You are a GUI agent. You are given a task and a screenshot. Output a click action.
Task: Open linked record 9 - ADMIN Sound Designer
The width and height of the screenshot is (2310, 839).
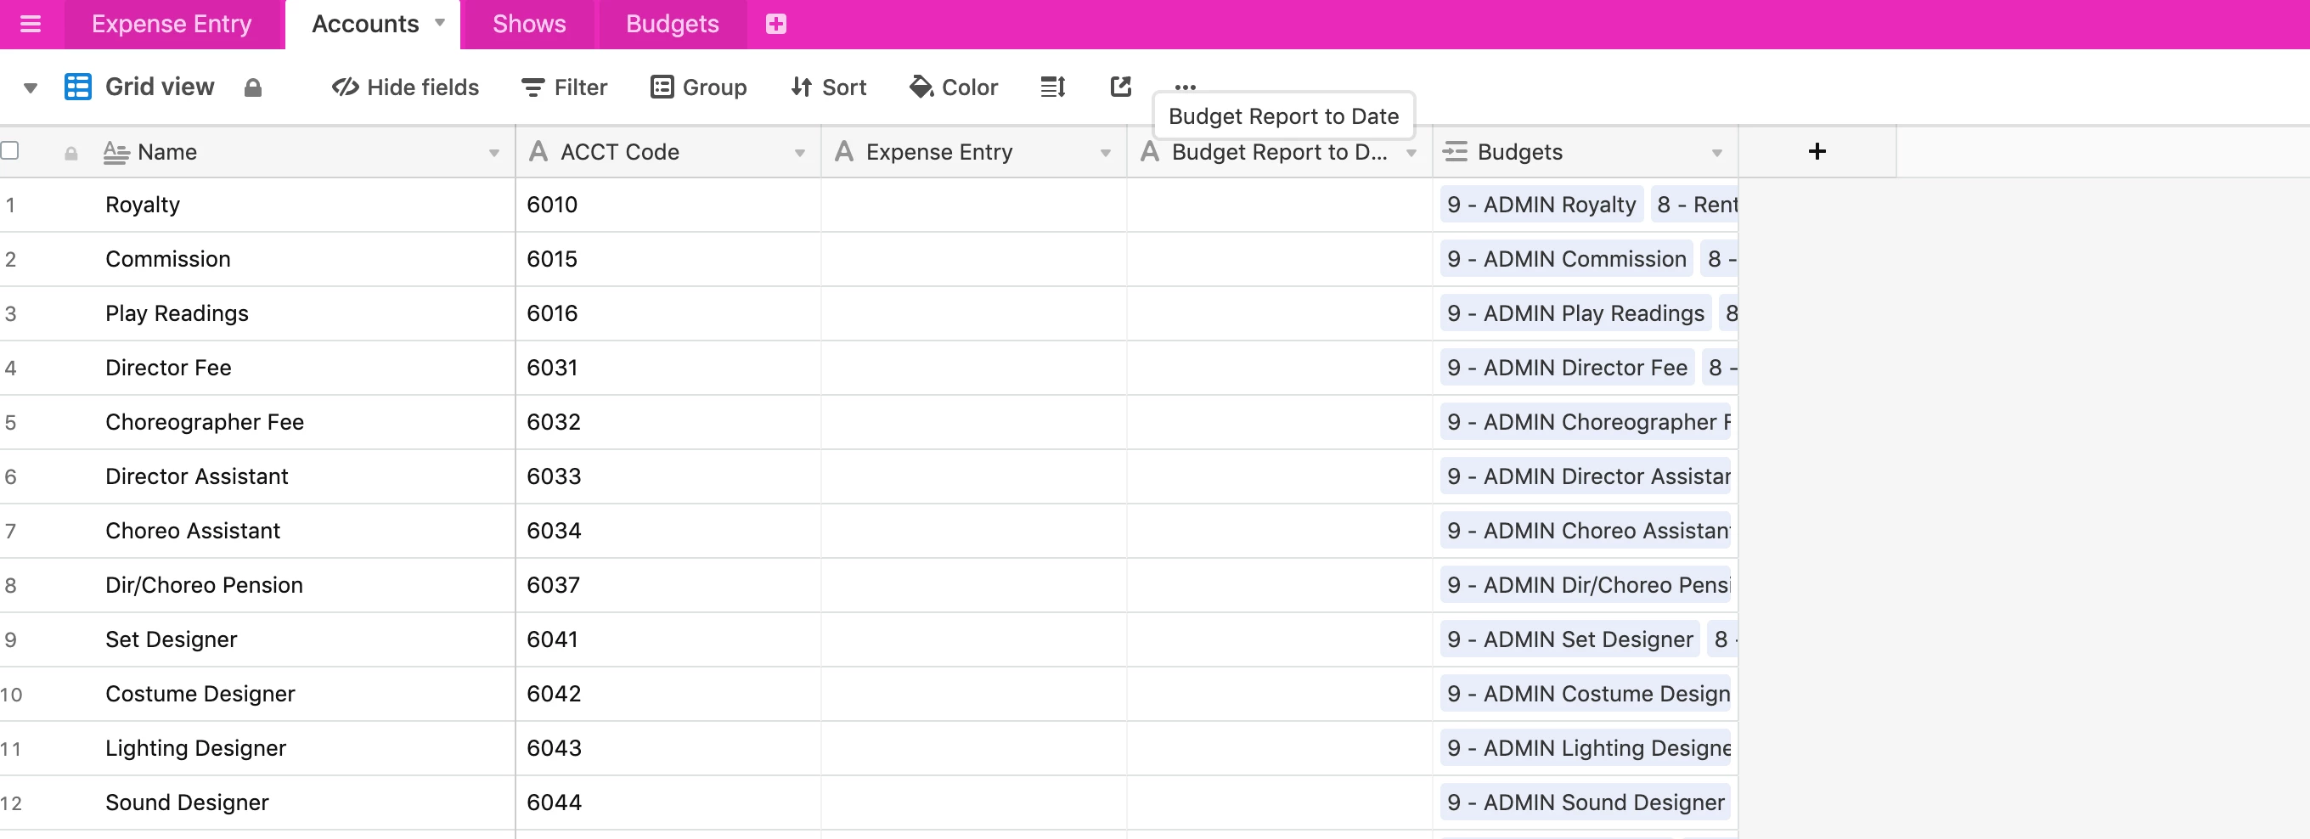(1586, 802)
